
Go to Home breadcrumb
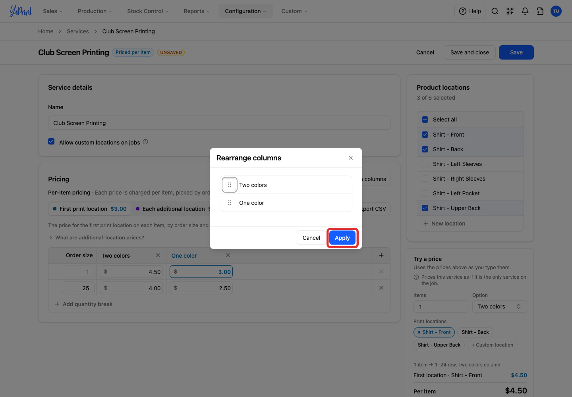pyautogui.click(x=46, y=31)
